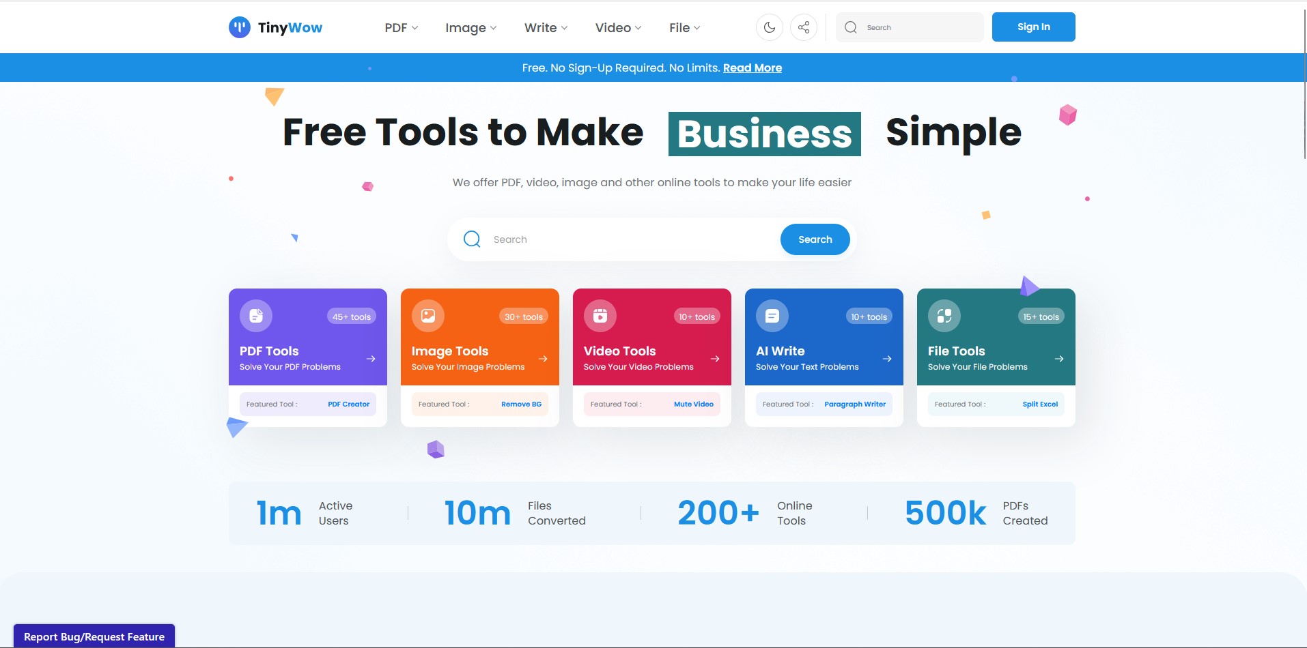Open the Read More link
The height and width of the screenshot is (648, 1307).
click(753, 68)
